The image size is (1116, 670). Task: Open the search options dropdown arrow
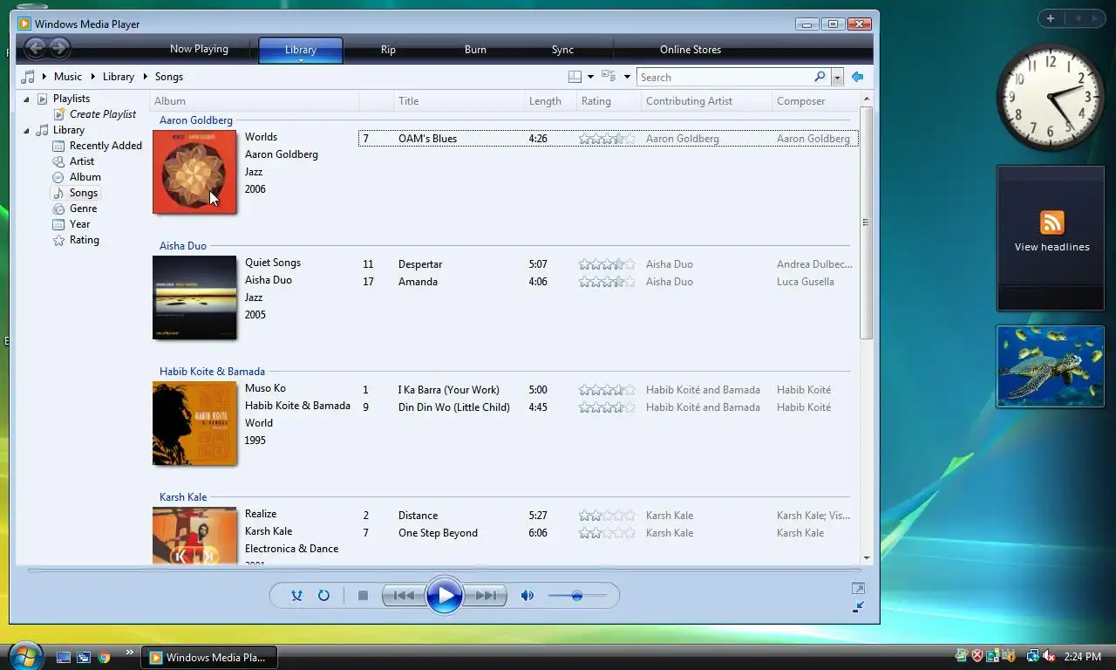(837, 77)
